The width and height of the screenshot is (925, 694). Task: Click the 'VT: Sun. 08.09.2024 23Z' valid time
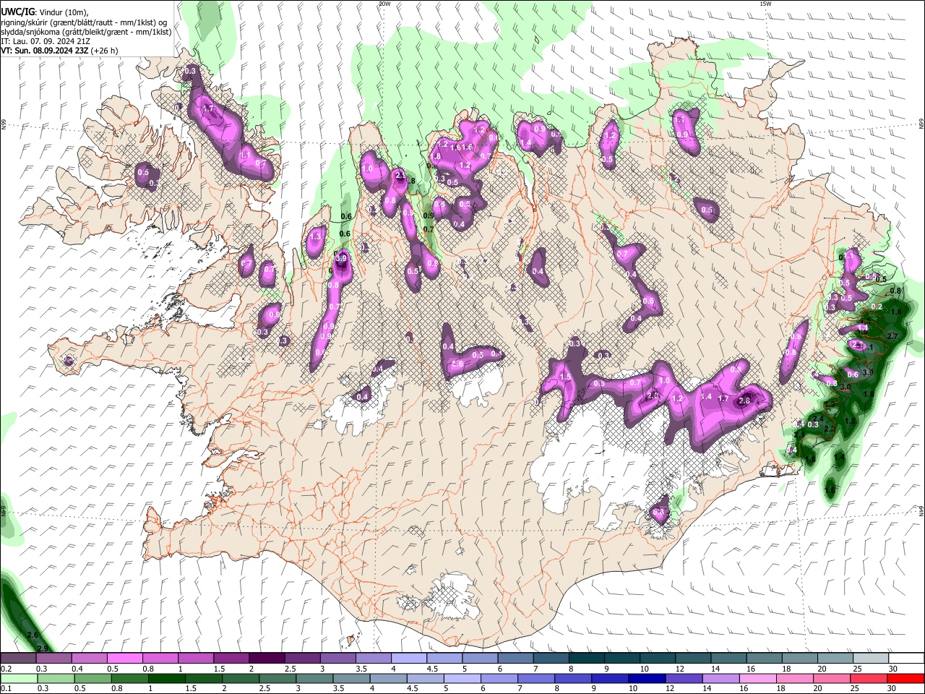[x=44, y=51]
